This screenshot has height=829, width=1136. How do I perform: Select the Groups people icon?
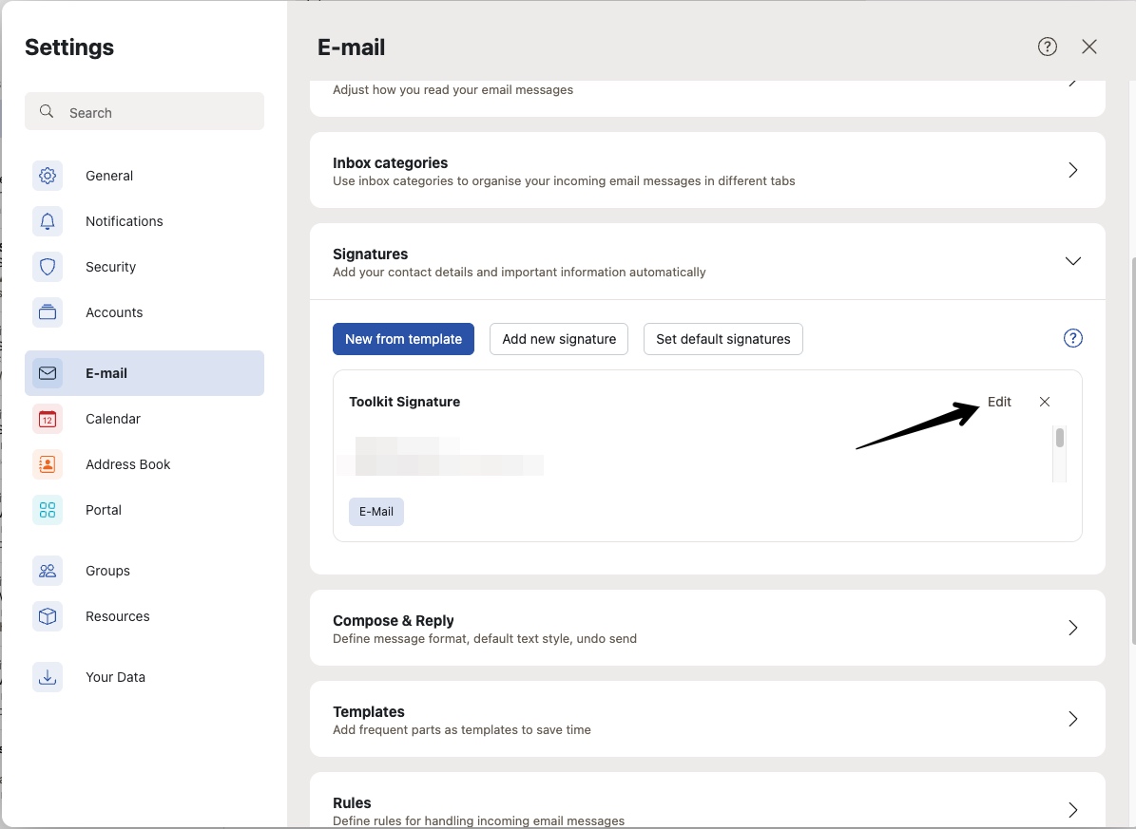click(48, 571)
